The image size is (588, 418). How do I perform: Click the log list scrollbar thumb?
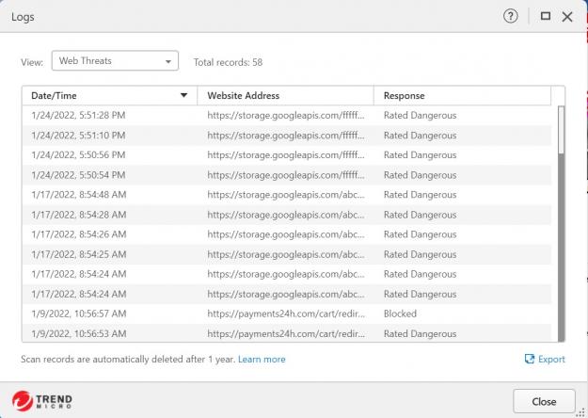(x=561, y=130)
